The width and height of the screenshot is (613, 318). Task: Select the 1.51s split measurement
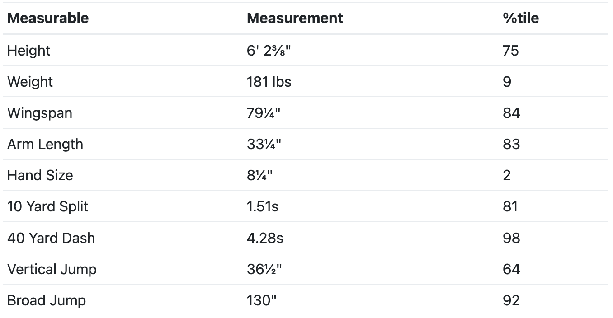pos(263,206)
